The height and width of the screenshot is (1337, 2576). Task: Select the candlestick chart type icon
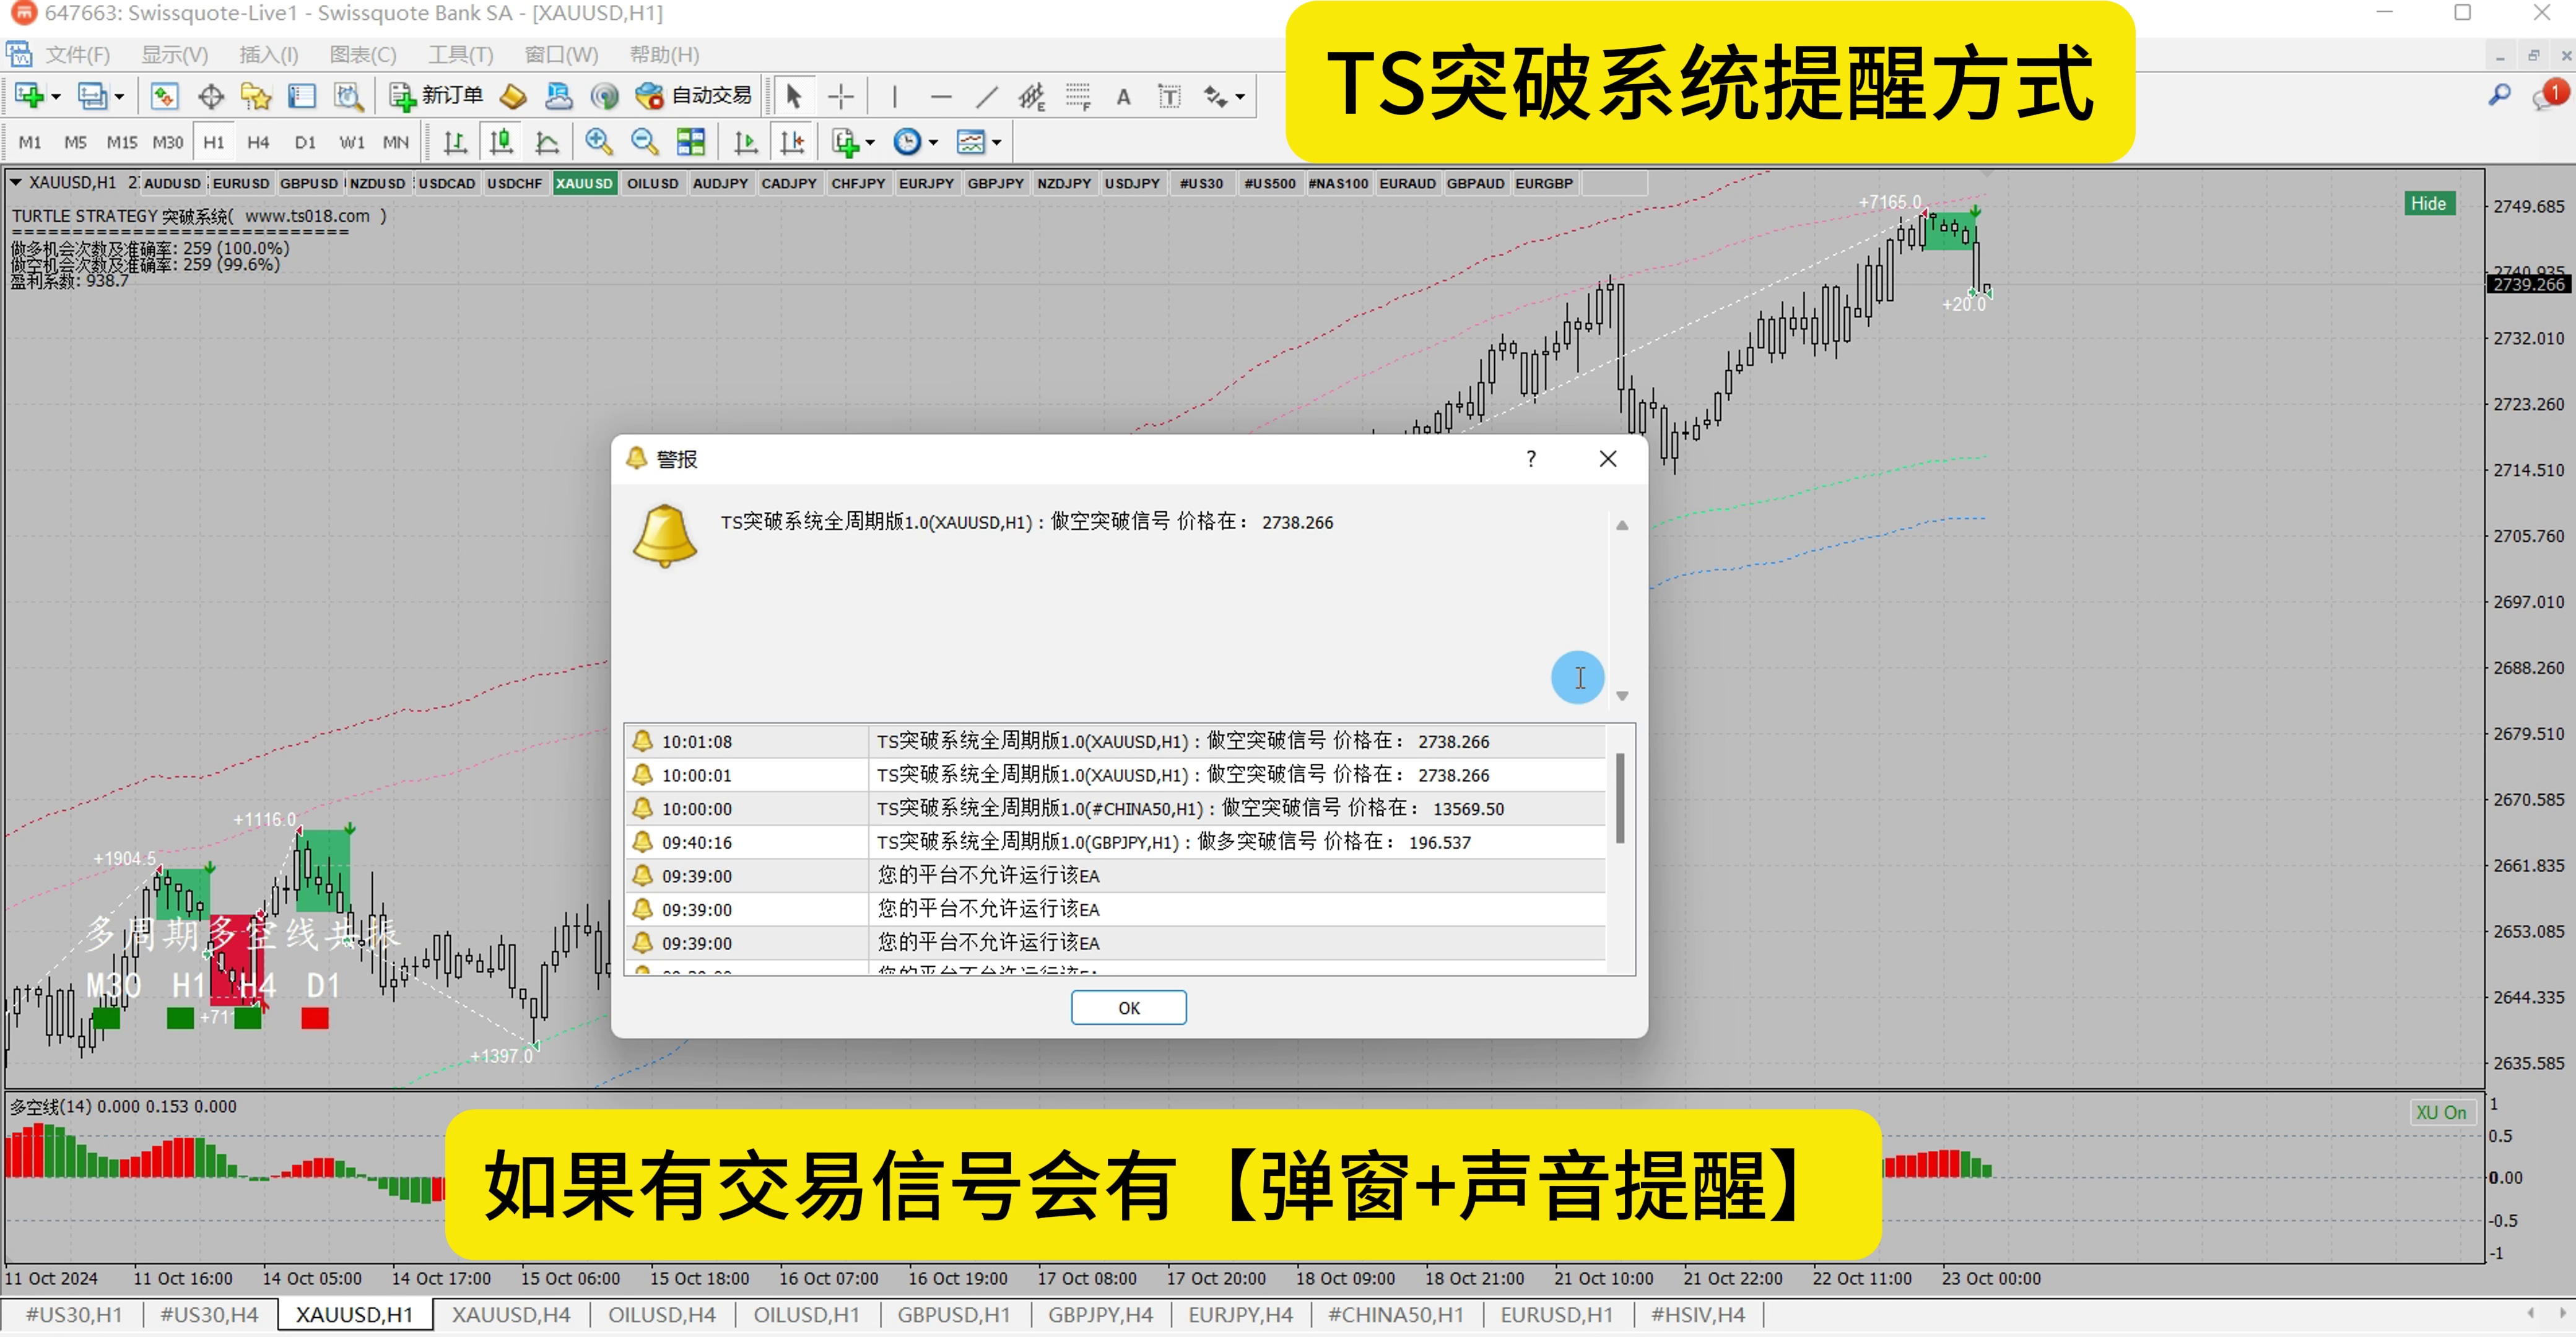[x=501, y=142]
